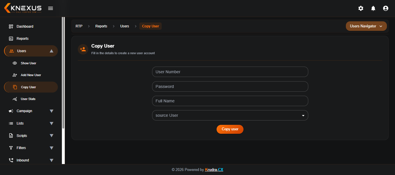Toggle the hamburger sidebar menu

pos(51,8)
